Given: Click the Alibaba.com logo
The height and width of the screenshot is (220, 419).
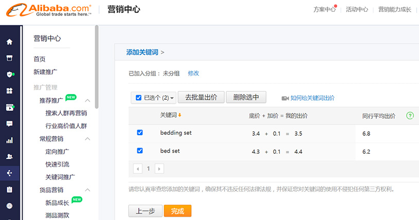Looking at the screenshot, I should [x=49, y=10].
